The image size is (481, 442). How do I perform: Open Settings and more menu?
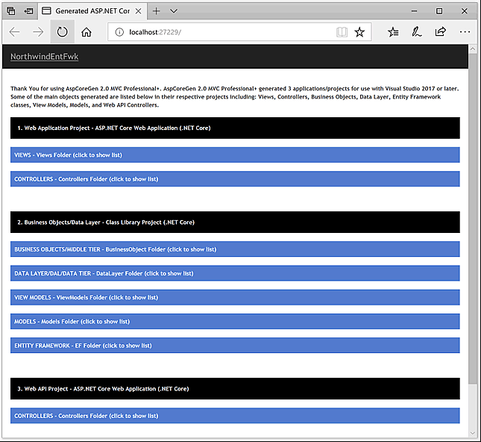click(x=465, y=32)
